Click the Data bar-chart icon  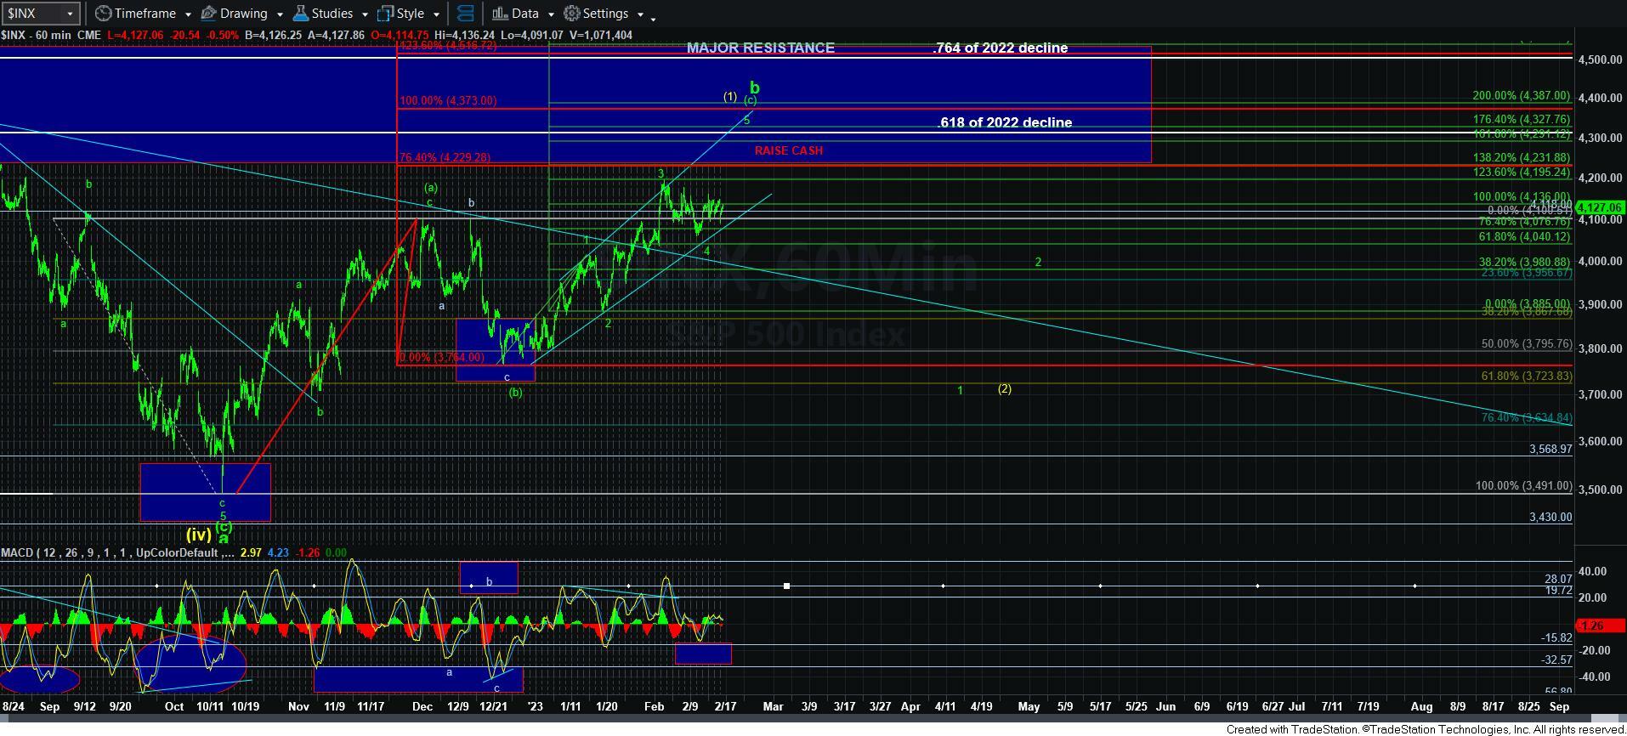500,14
